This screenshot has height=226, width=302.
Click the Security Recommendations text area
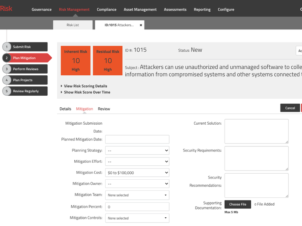tap(256, 185)
